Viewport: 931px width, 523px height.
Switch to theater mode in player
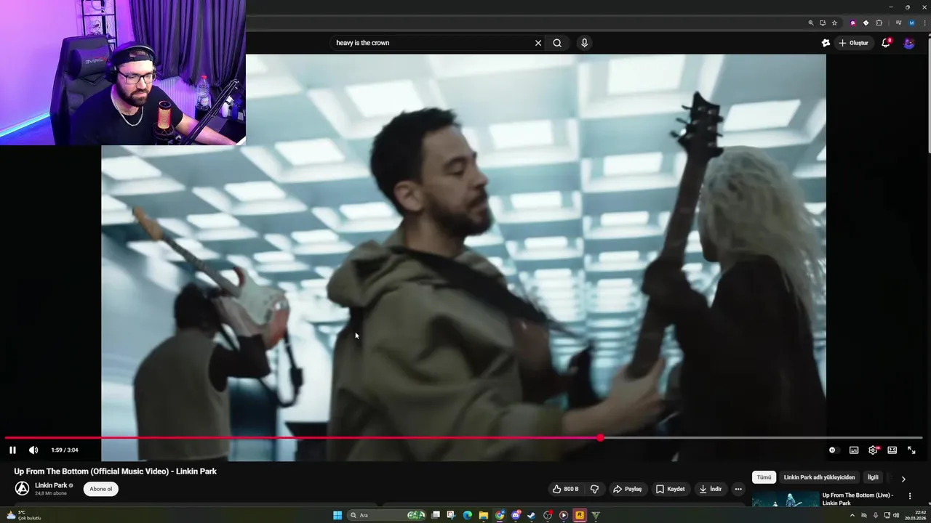tap(892, 450)
